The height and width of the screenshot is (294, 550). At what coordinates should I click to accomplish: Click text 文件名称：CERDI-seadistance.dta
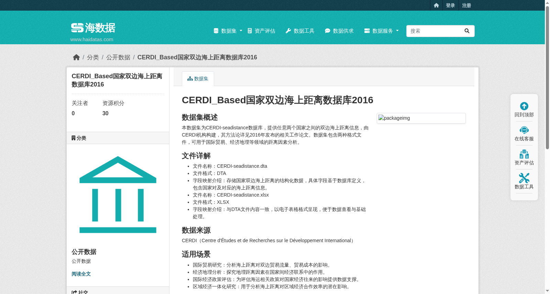point(230,166)
